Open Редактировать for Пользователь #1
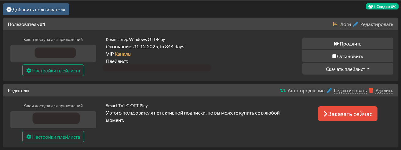This screenshot has width=401, height=150. coord(377,24)
